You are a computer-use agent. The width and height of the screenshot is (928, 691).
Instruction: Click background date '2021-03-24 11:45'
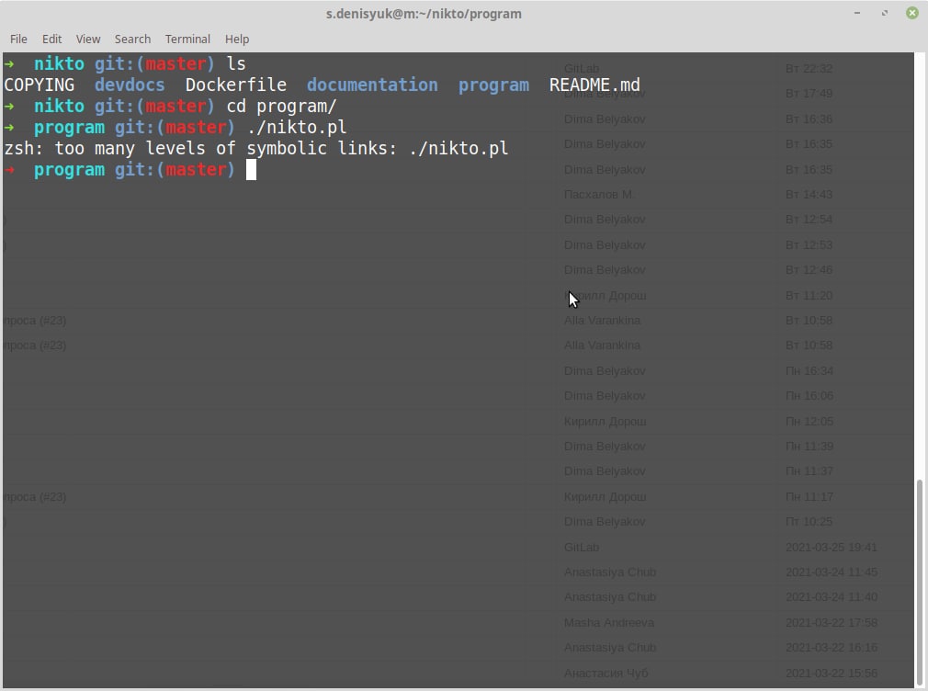[x=832, y=572]
